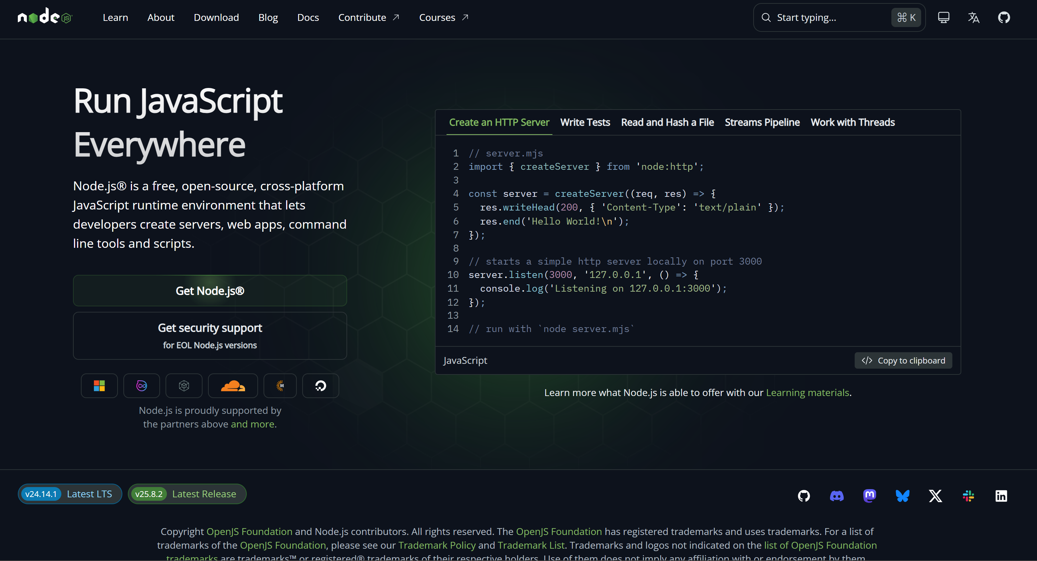Open the X social icon
This screenshot has width=1037, height=561.
point(935,496)
